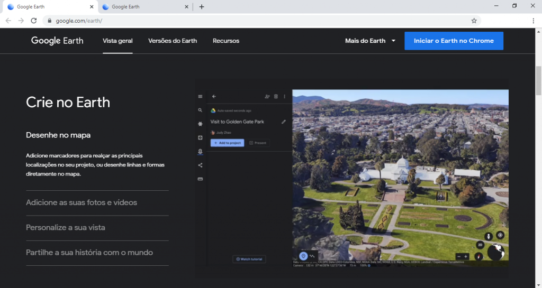The width and height of the screenshot is (542, 288).
Task: Go back with Chrome's back arrow
Action: point(8,21)
